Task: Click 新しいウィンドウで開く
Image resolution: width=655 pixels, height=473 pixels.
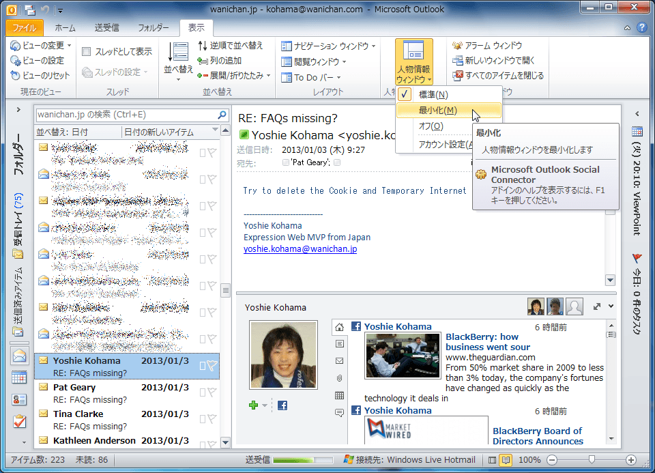Action: [494, 61]
